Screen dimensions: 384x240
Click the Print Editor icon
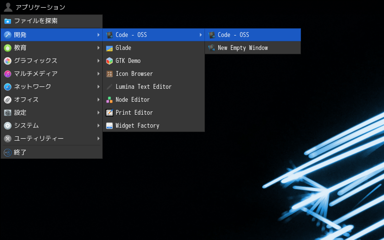109,113
